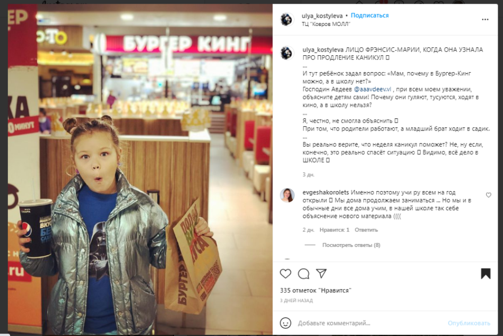This screenshot has width=503, height=336.
Task: Open the @aaavdeev.vl mention
Action: point(372,89)
